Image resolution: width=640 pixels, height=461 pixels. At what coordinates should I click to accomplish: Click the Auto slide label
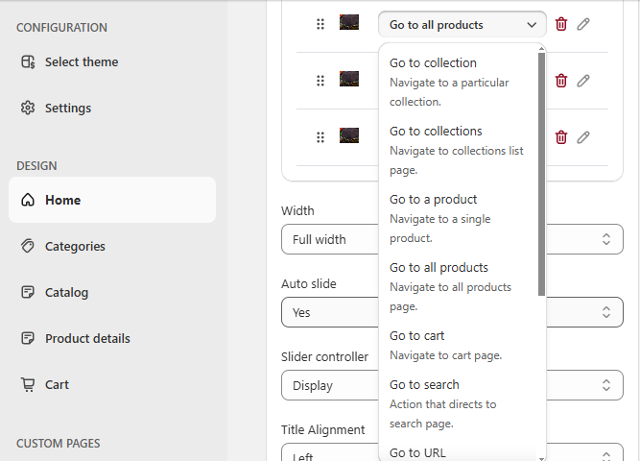click(309, 283)
